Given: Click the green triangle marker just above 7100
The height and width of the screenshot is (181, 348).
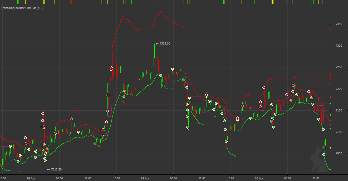Looking at the screenshot, I should pos(330,129).
